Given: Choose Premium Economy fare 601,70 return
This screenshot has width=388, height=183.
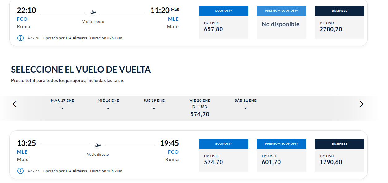Looking at the screenshot, I should [x=282, y=155].
